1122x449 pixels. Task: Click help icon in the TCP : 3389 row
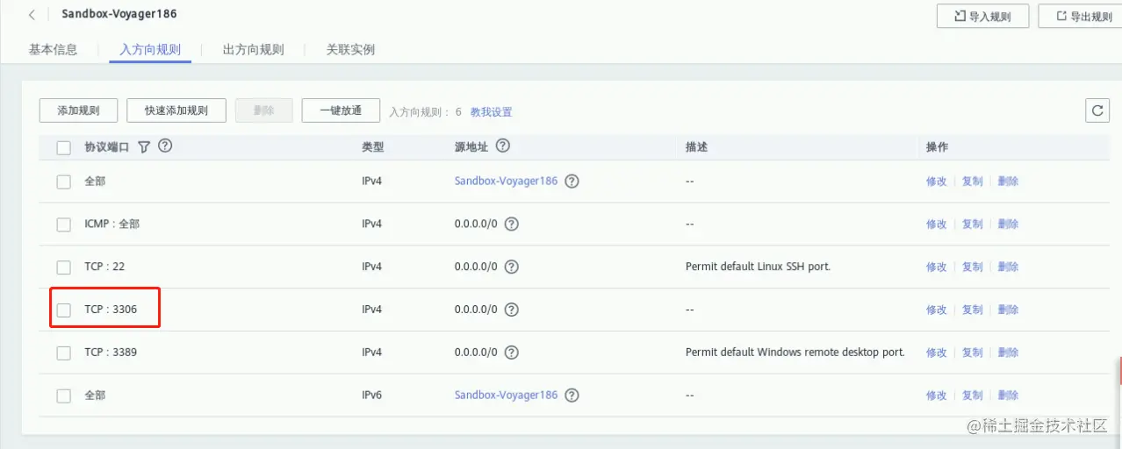coord(512,353)
